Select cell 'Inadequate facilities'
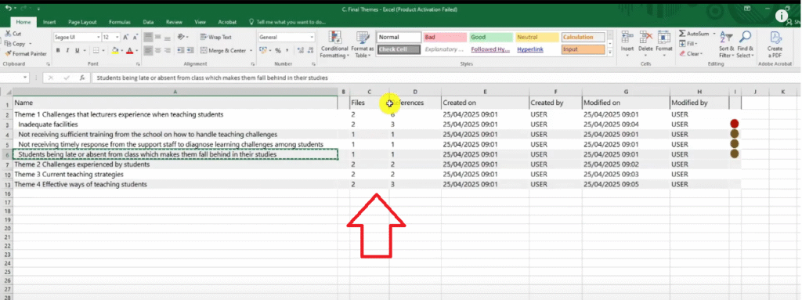Screen dimensions: 802x300 point(175,125)
